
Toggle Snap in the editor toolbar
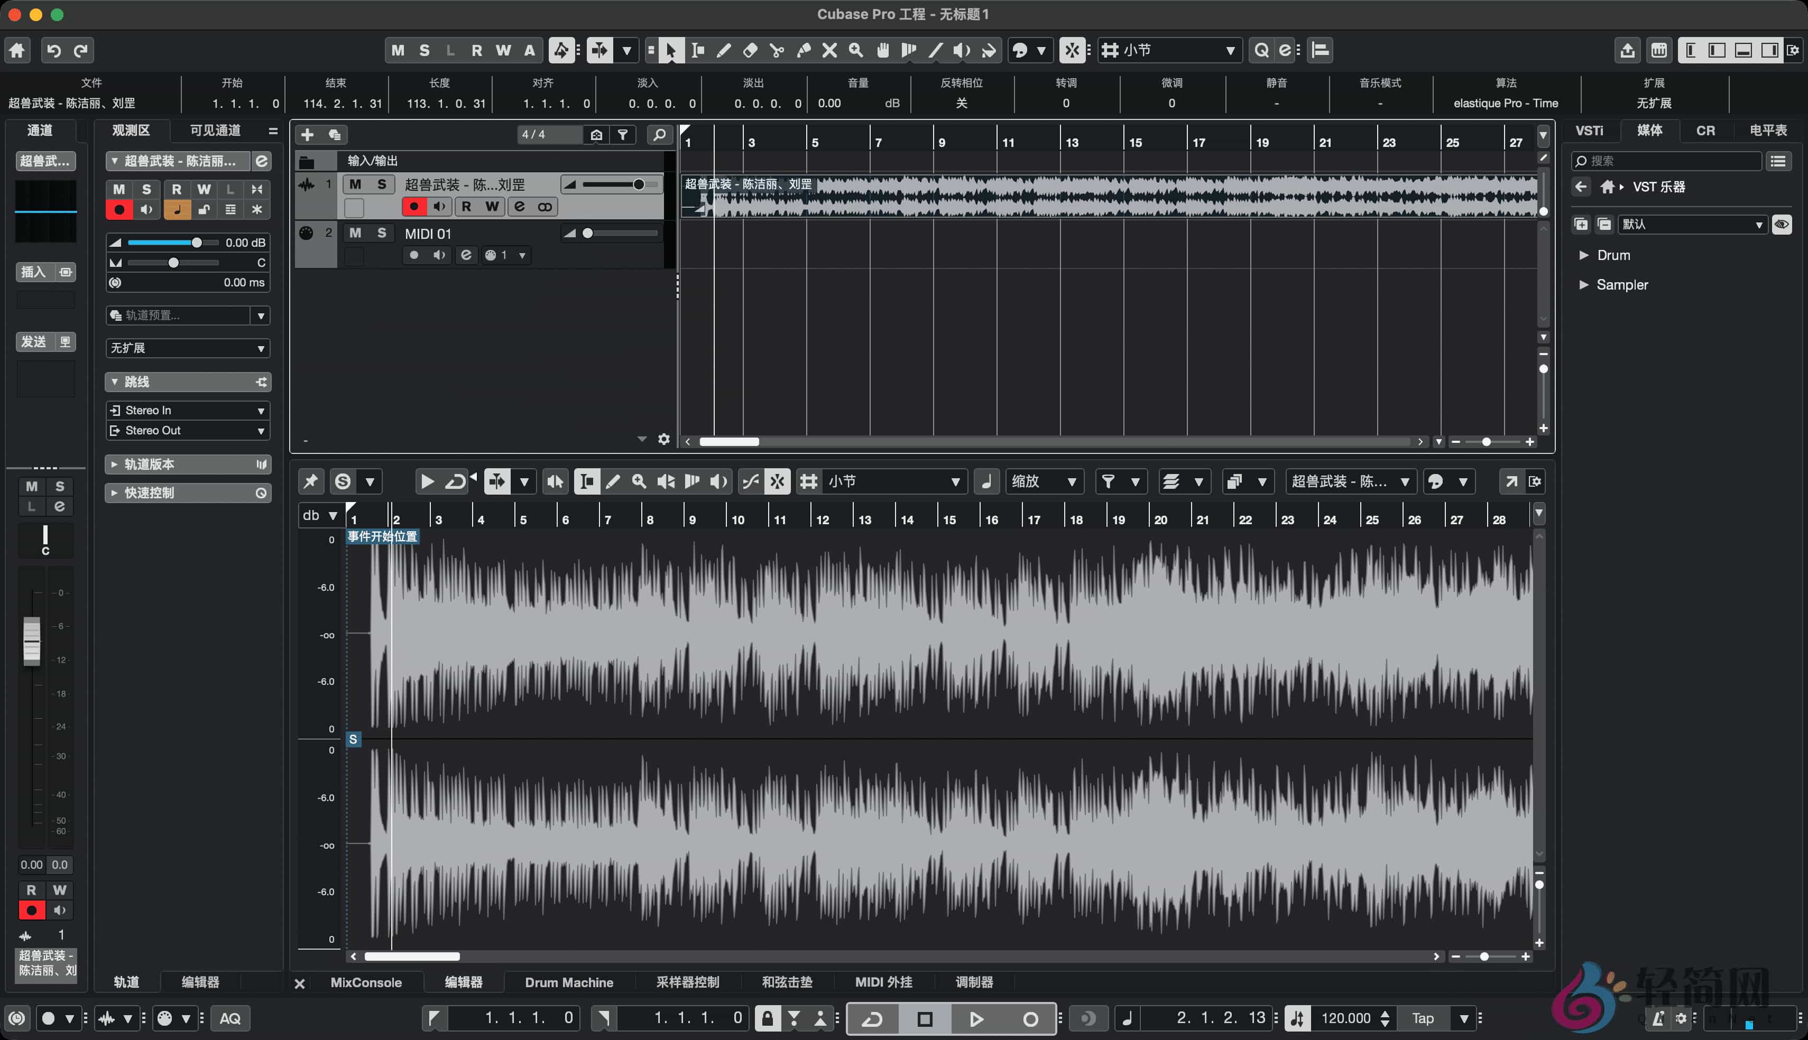point(778,481)
